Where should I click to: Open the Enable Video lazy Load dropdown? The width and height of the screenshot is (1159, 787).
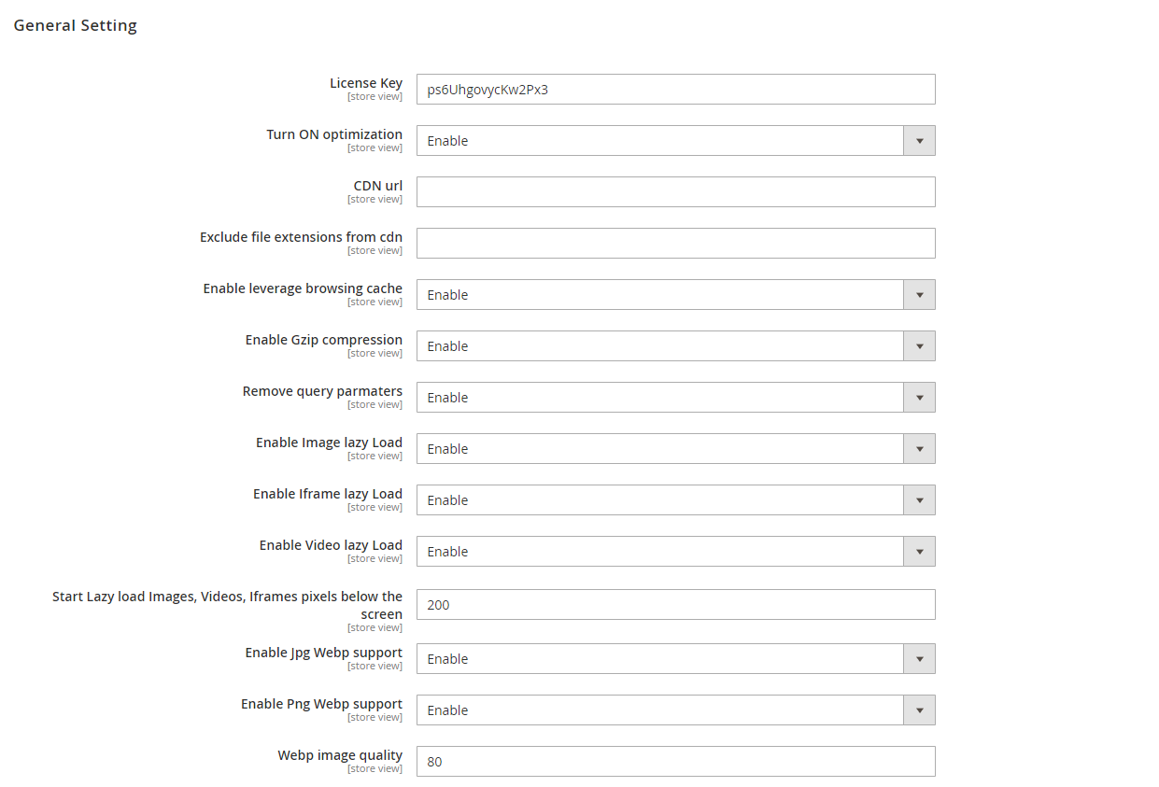coord(659,552)
